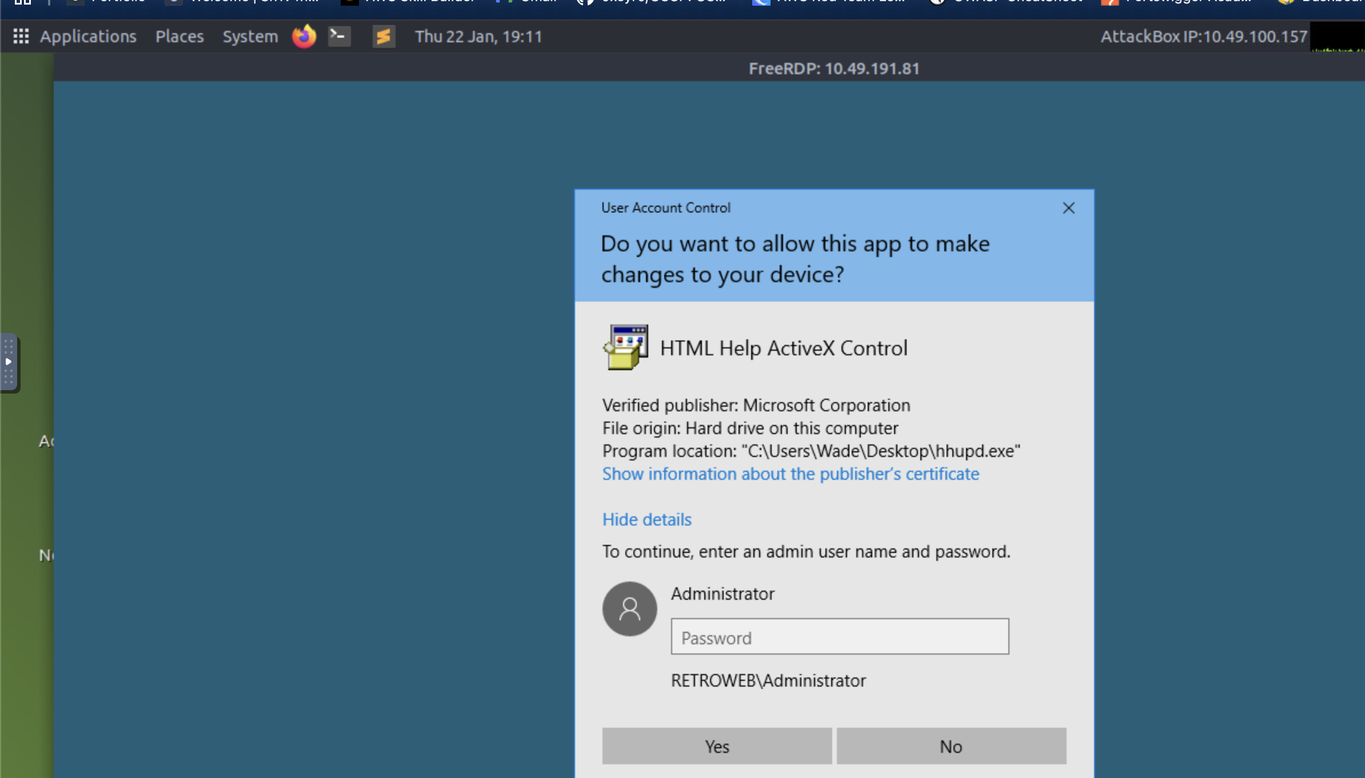Launch Firefox from the top panel
The width and height of the screenshot is (1365, 778).
(x=304, y=37)
